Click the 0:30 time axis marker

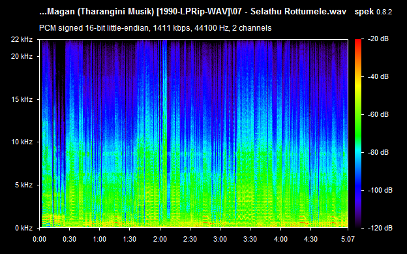tap(70, 239)
